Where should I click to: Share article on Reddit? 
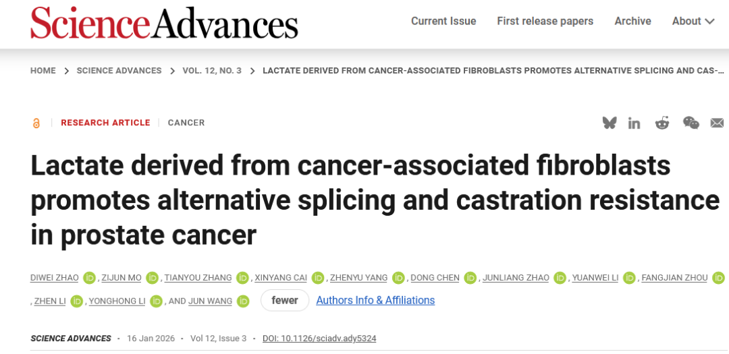pyautogui.click(x=662, y=123)
